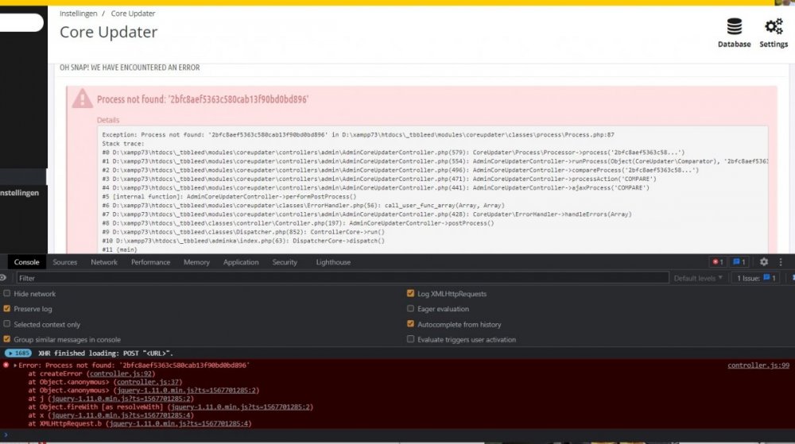
Task: Click the blue message count badge
Action: [739, 262]
